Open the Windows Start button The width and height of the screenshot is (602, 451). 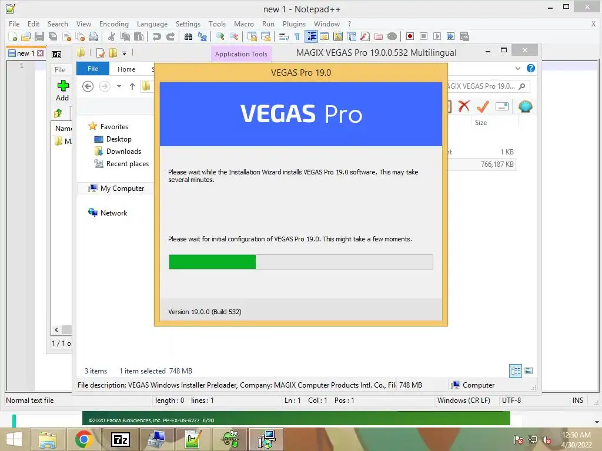click(14, 439)
